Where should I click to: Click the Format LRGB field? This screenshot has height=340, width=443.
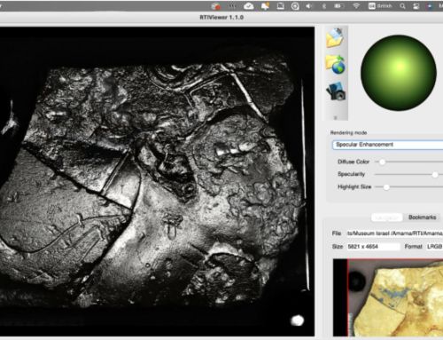pos(434,247)
